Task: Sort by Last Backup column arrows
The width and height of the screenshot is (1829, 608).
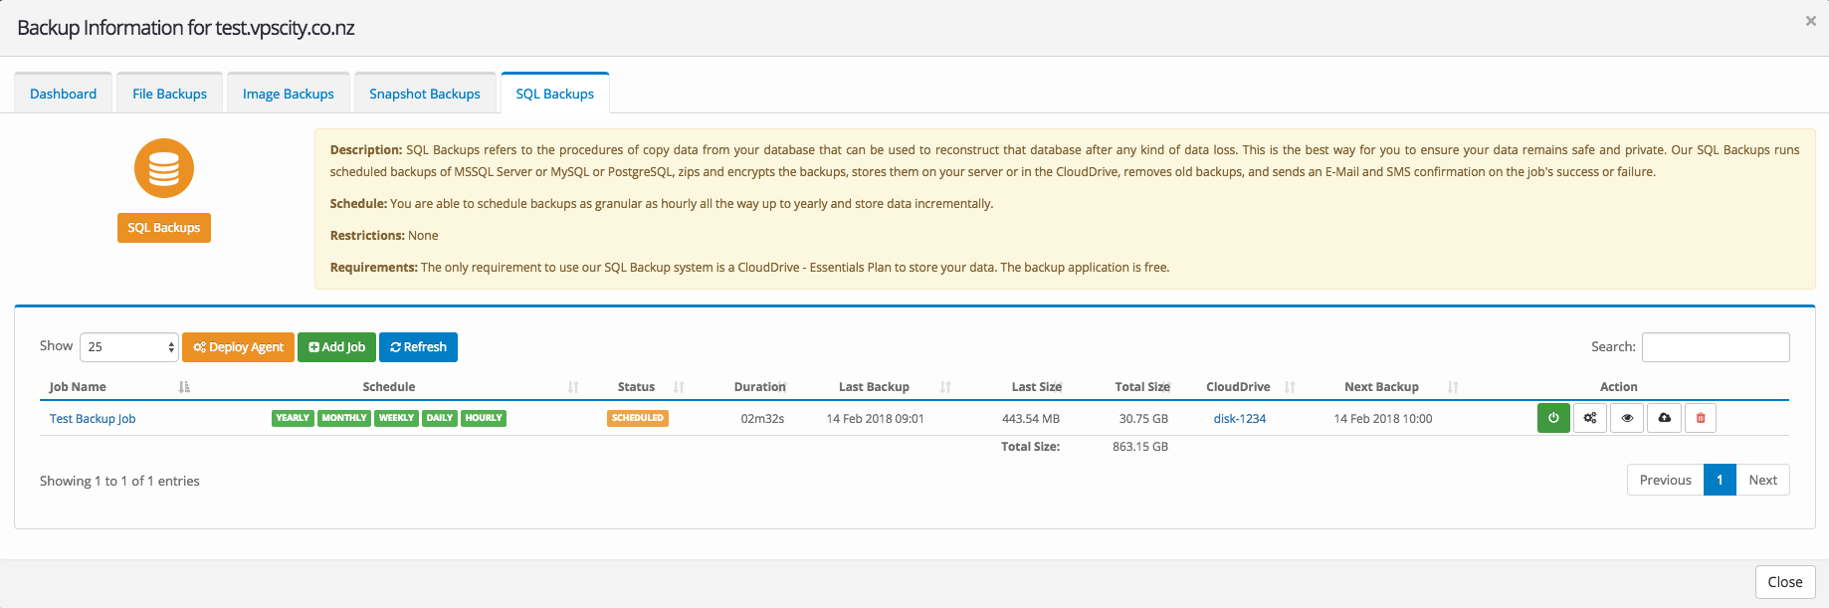Action: pos(945,387)
